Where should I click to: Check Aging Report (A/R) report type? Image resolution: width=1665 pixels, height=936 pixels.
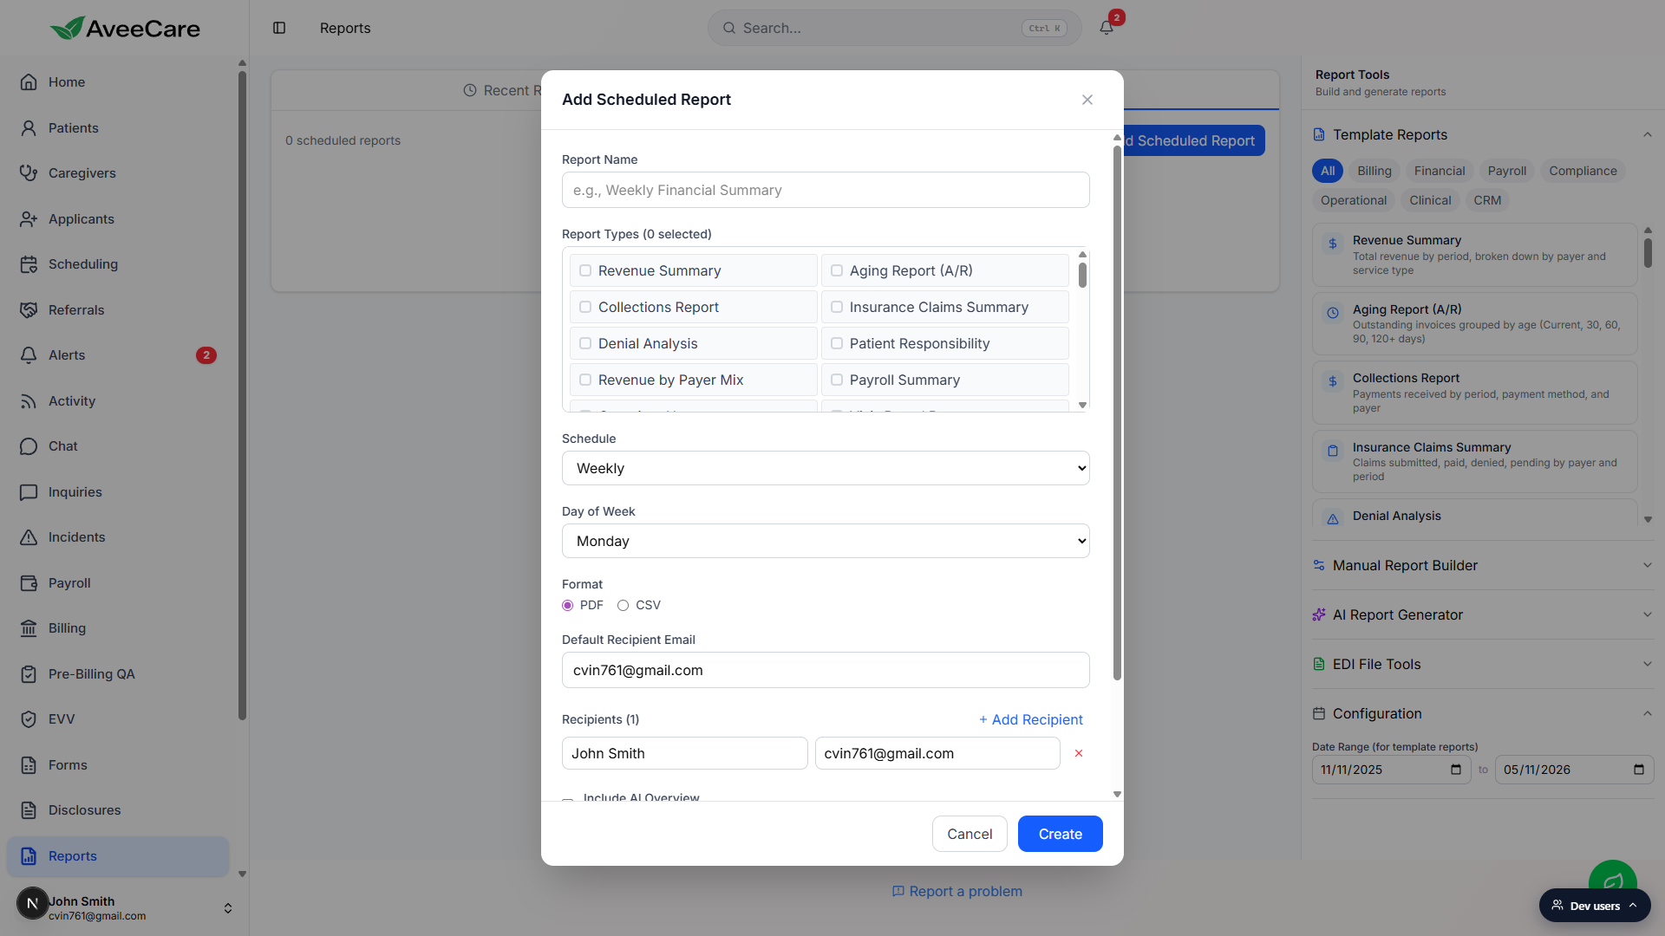pyautogui.click(x=837, y=270)
